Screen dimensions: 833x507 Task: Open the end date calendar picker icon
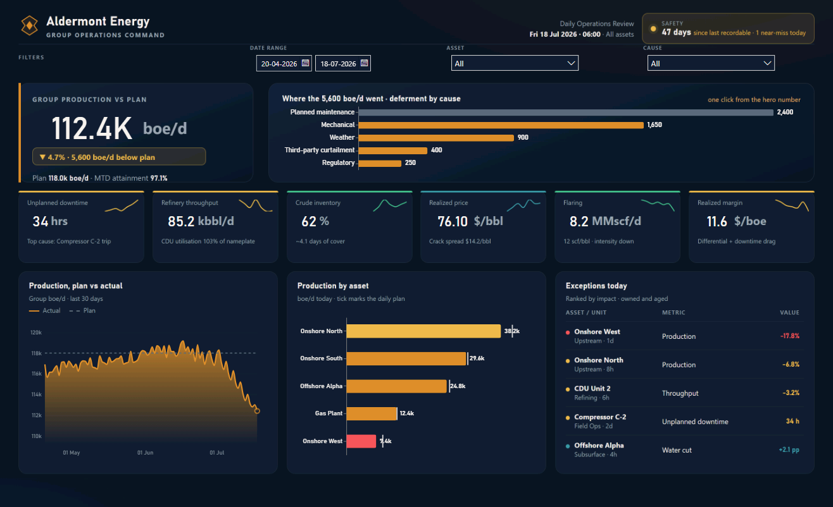pos(364,63)
